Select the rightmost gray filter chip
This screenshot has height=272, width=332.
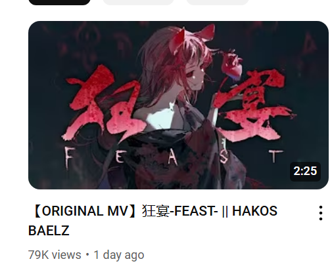click(218, 2)
